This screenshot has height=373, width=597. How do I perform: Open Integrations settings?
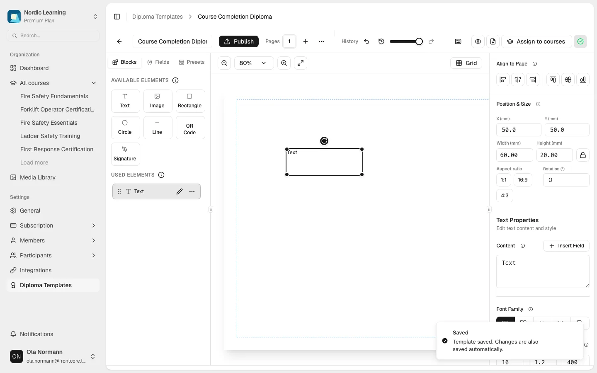click(53, 270)
